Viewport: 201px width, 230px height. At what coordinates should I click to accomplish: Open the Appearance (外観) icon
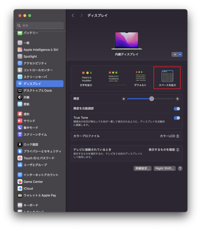click(x=20, y=97)
